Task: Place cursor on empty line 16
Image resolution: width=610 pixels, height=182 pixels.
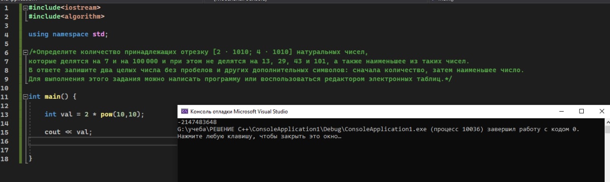Action: coord(102,141)
